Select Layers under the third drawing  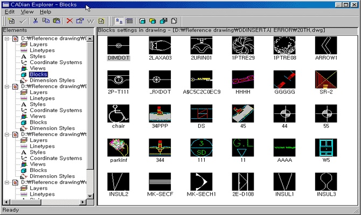click(38, 140)
